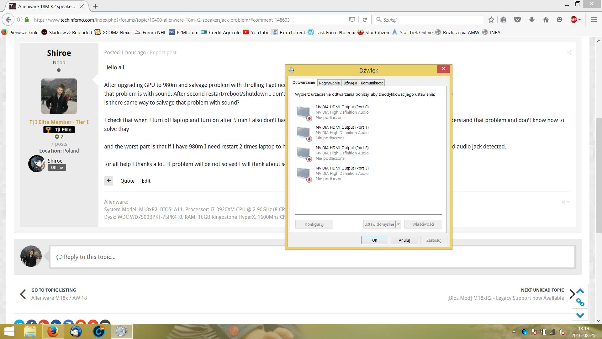Switch to the Nagrywanie tab
The height and width of the screenshot is (339, 602).
pos(329,83)
